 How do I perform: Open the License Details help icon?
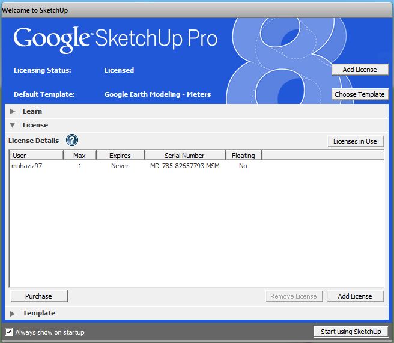pyautogui.click(x=72, y=140)
